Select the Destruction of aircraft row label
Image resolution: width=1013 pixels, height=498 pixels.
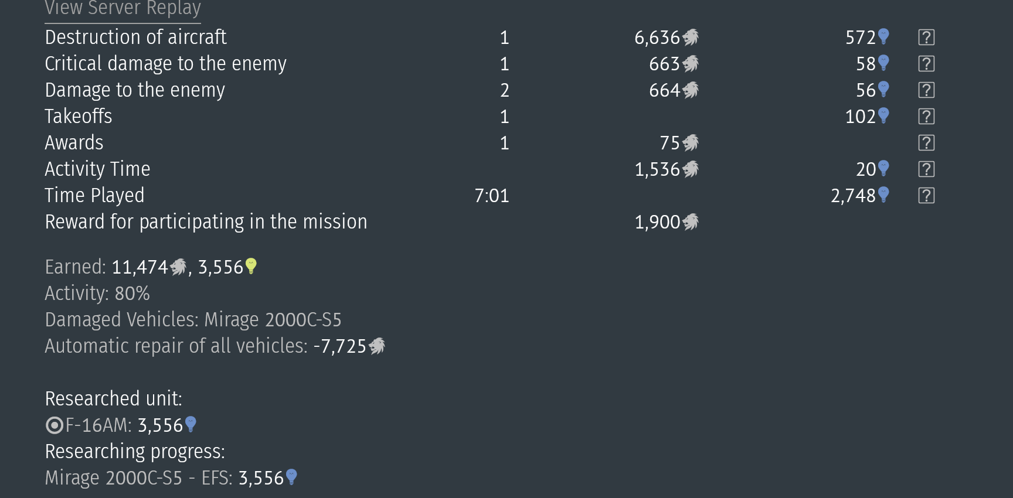pyautogui.click(x=135, y=37)
